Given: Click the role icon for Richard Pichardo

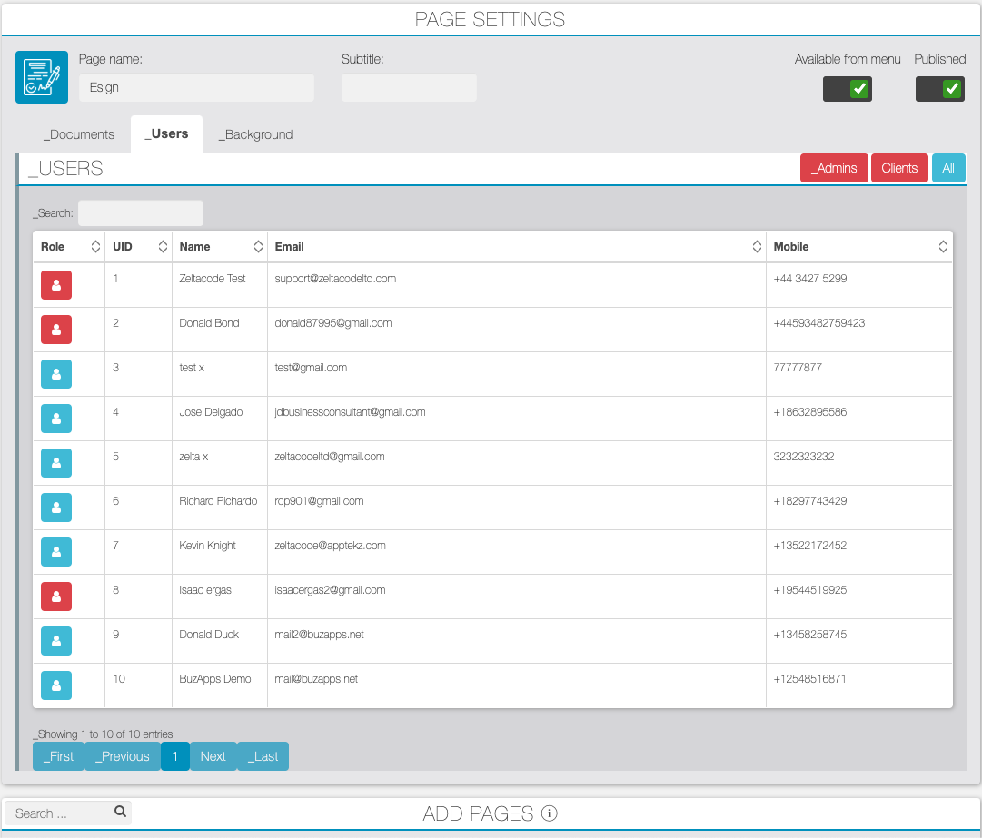Looking at the screenshot, I should (56, 507).
